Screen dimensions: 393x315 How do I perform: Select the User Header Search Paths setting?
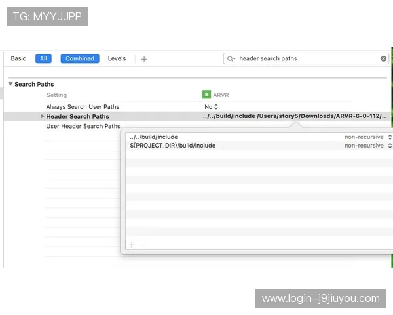point(83,126)
